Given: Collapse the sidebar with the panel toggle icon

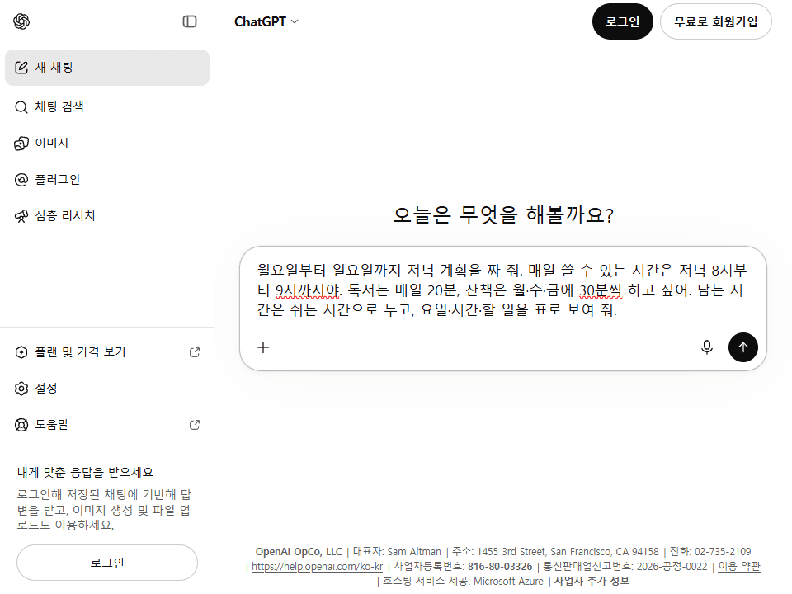Looking at the screenshot, I should coord(190,21).
